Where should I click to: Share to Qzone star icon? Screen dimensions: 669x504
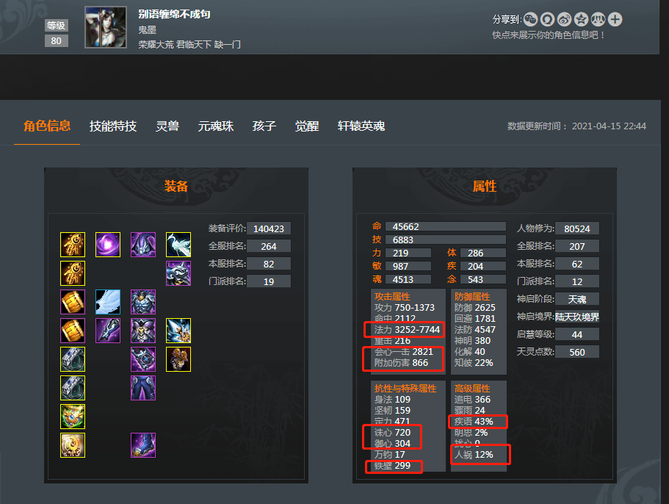click(x=581, y=19)
